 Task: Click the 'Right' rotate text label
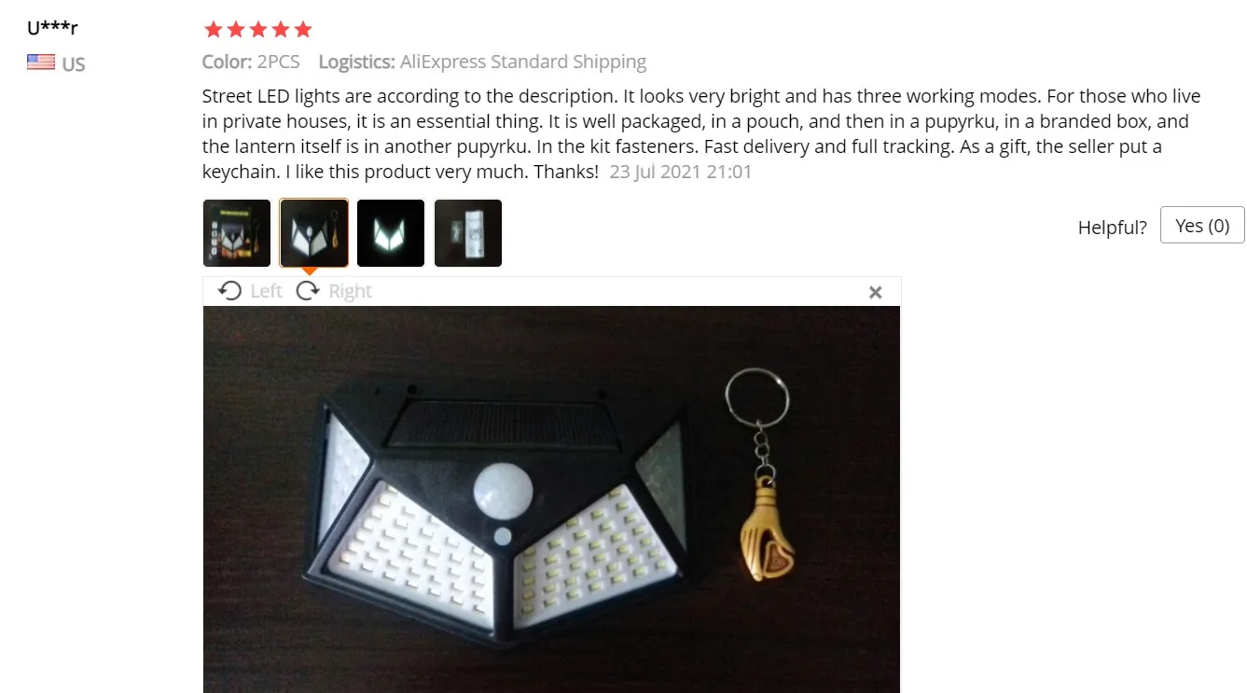(x=350, y=291)
